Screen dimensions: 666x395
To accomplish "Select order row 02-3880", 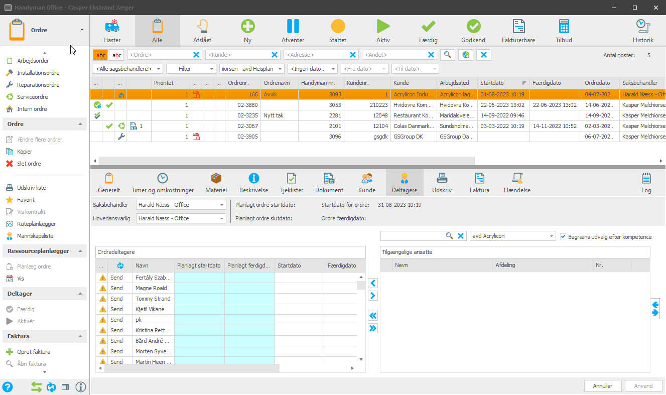I will (377, 105).
